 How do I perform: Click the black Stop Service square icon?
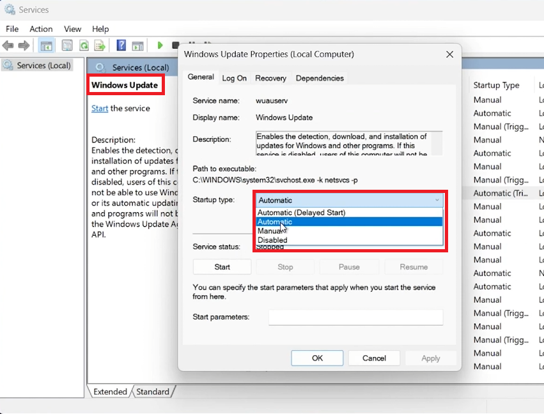tap(176, 45)
